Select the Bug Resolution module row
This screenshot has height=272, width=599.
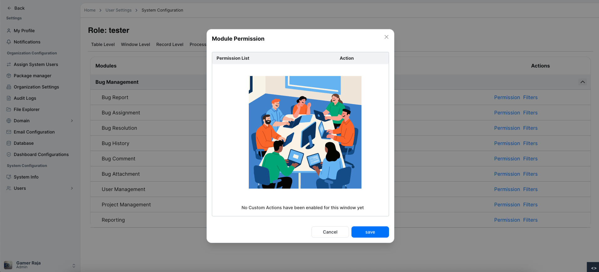coord(340,128)
